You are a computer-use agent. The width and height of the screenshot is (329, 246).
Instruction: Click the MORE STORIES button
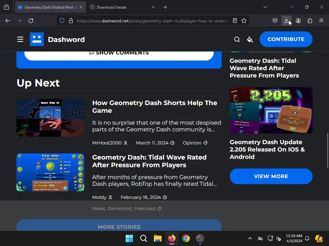119,225
